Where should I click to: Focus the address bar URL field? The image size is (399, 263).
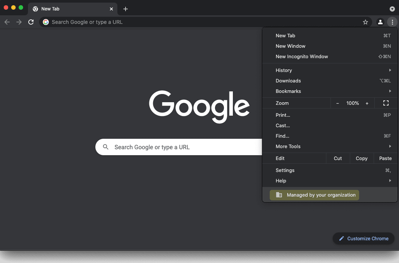click(x=205, y=22)
